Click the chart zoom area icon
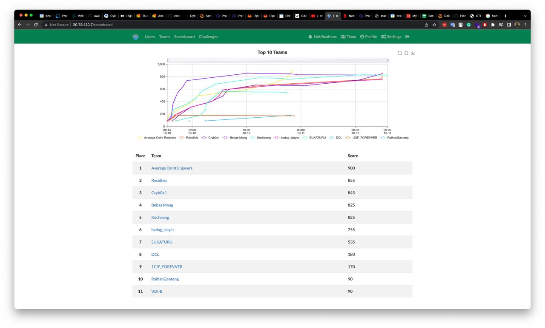 pyautogui.click(x=400, y=53)
